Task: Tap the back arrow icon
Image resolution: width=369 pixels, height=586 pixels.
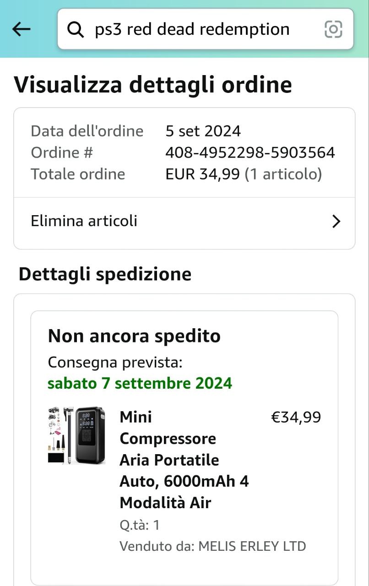Action: click(x=21, y=29)
